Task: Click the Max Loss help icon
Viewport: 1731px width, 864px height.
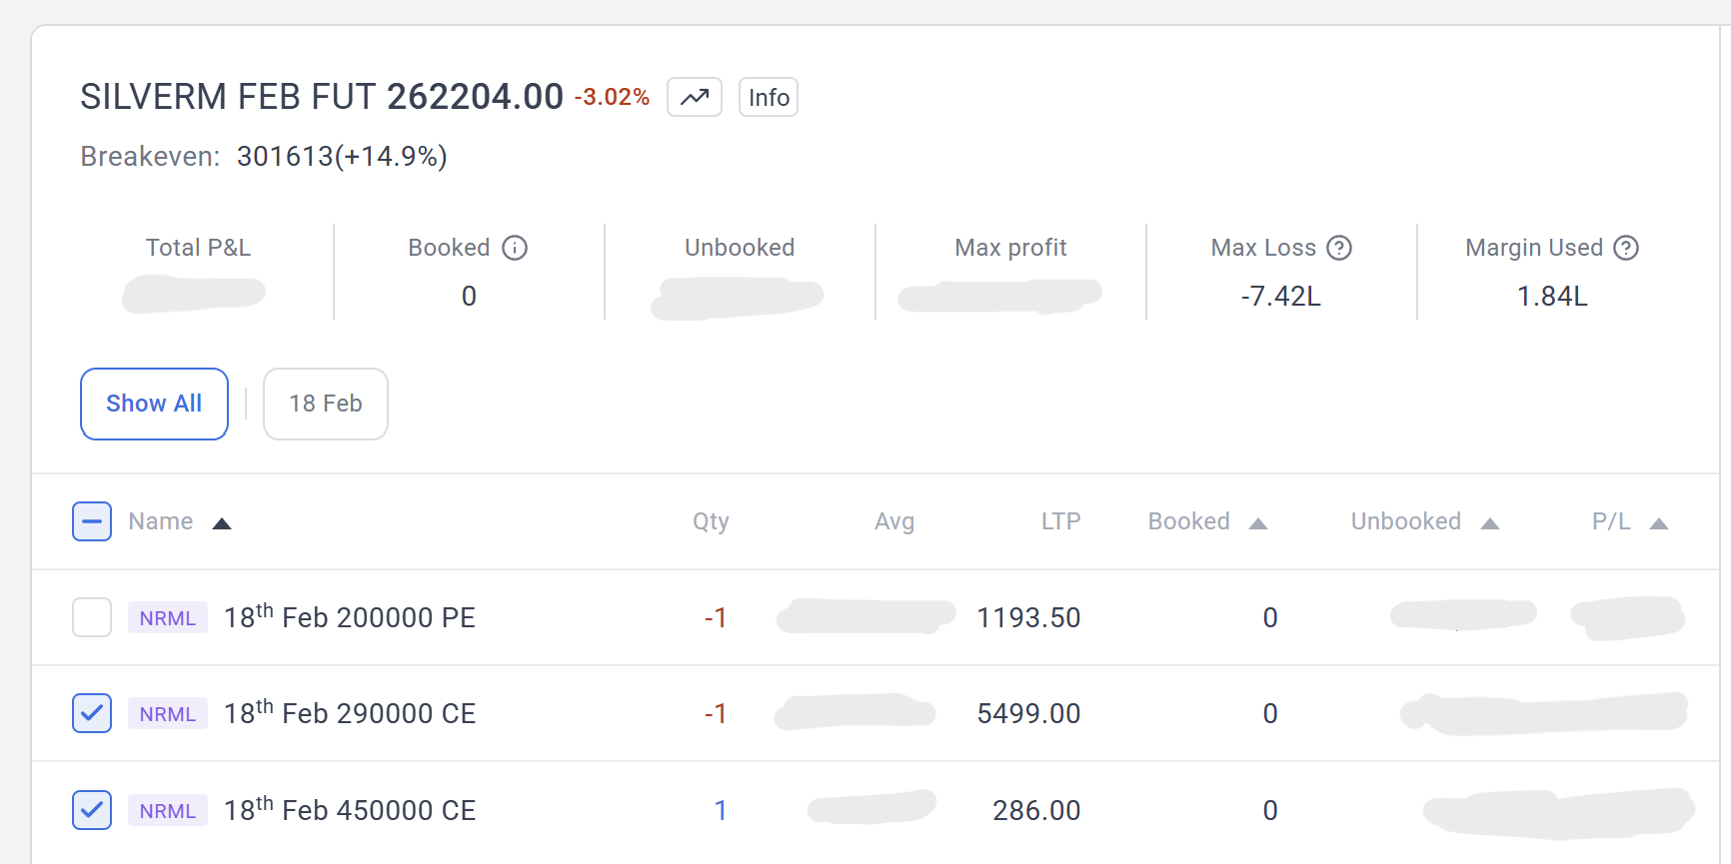Action: [x=1339, y=248]
